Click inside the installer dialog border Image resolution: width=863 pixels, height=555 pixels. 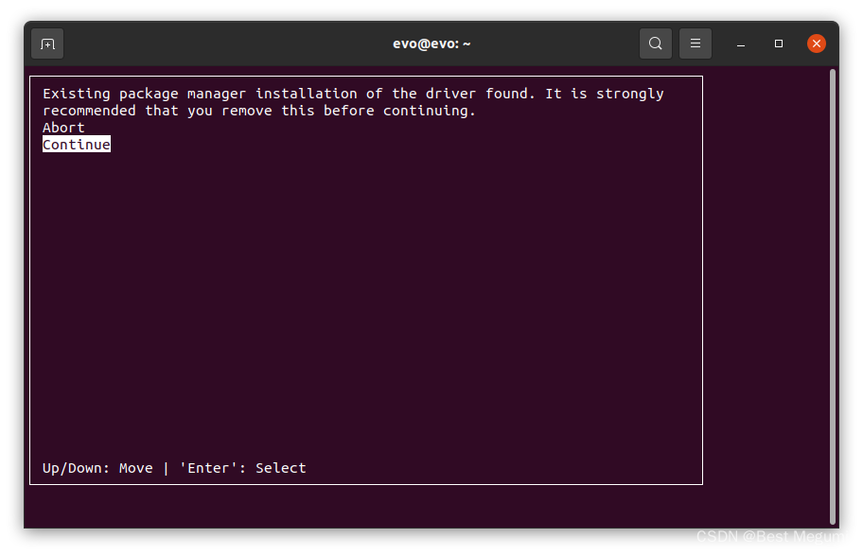[x=369, y=284]
